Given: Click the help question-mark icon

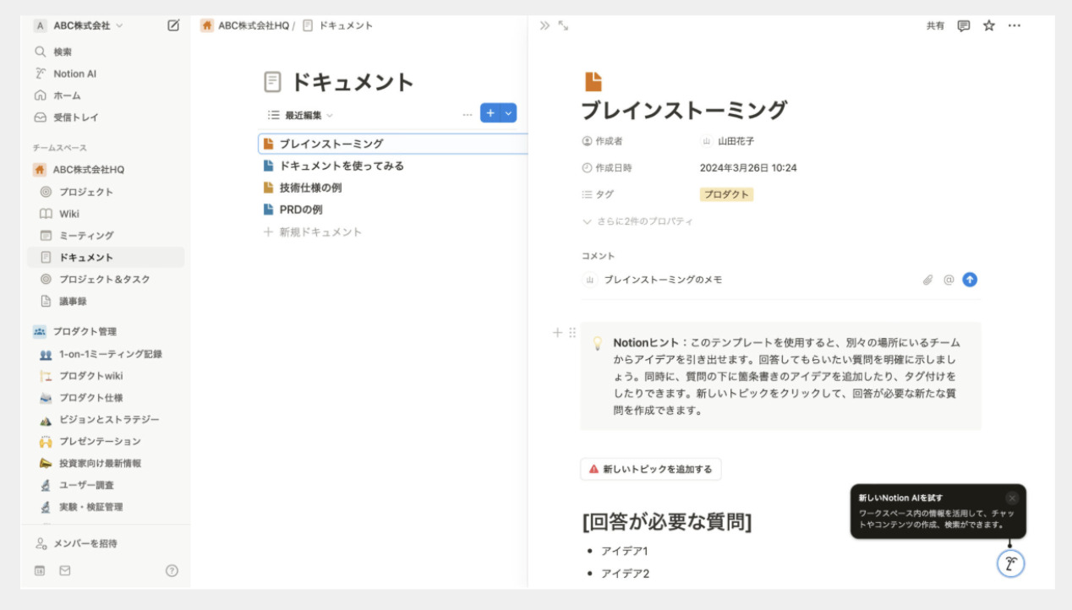Looking at the screenshot, I should (x=173, y=571).
